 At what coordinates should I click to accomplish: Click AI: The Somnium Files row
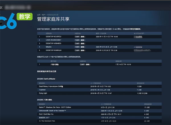[x=99, y=121]
